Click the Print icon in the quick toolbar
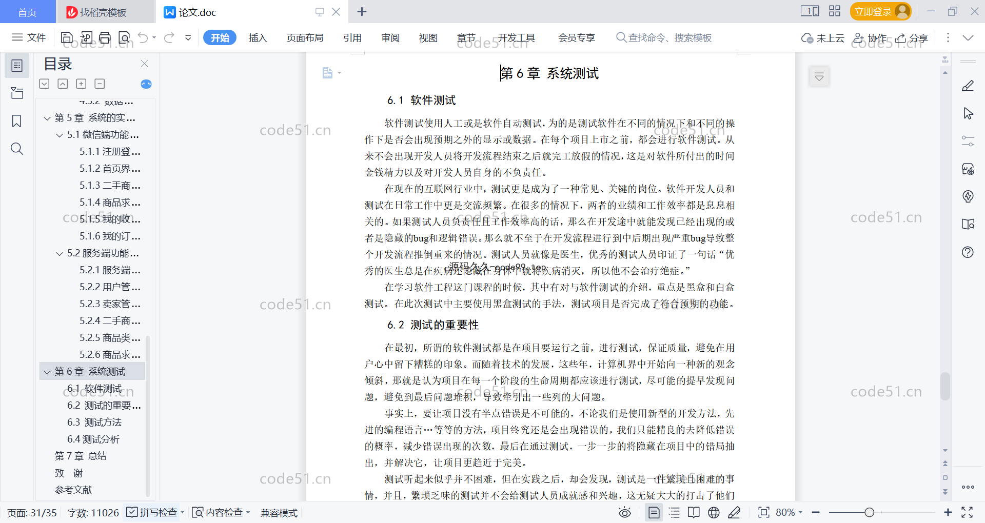This screenshot has width=985, height=523. (x=105, y=37)
